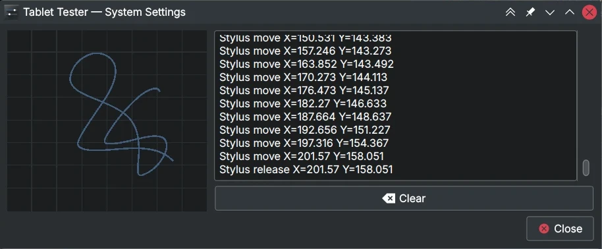Pin the window on all desktops

530,13
